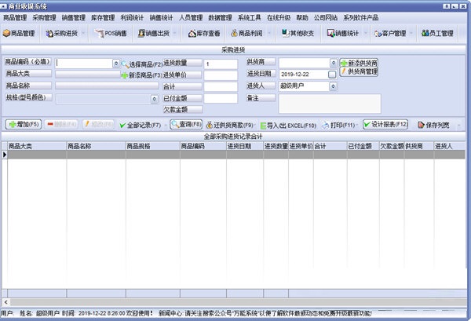
Task: Click the 新添商品(F3) plus button
Action: click(x=141, y=75)
